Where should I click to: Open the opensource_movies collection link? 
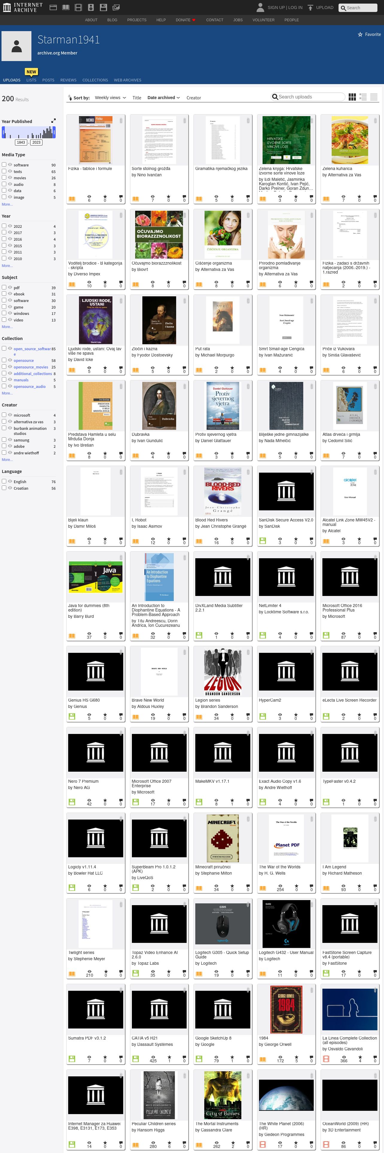point(31,367)
